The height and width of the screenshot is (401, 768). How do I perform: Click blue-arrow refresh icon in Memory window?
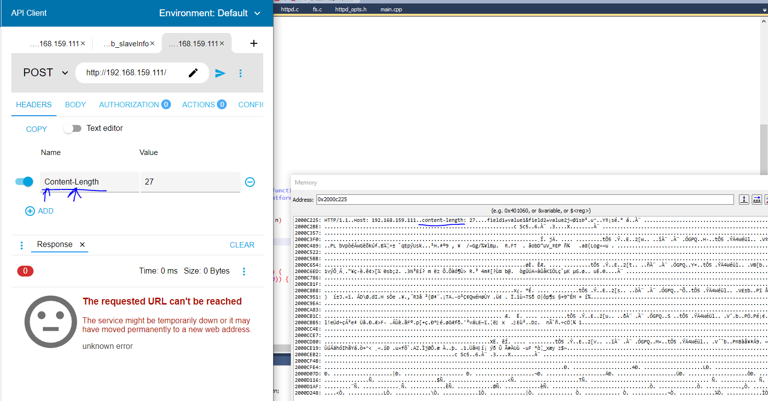tap(756, 199)
